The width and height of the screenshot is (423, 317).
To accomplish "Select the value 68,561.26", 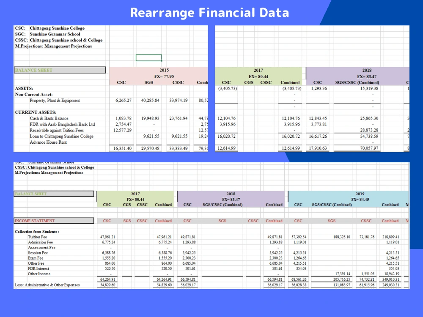I will (x=299, y=279).
